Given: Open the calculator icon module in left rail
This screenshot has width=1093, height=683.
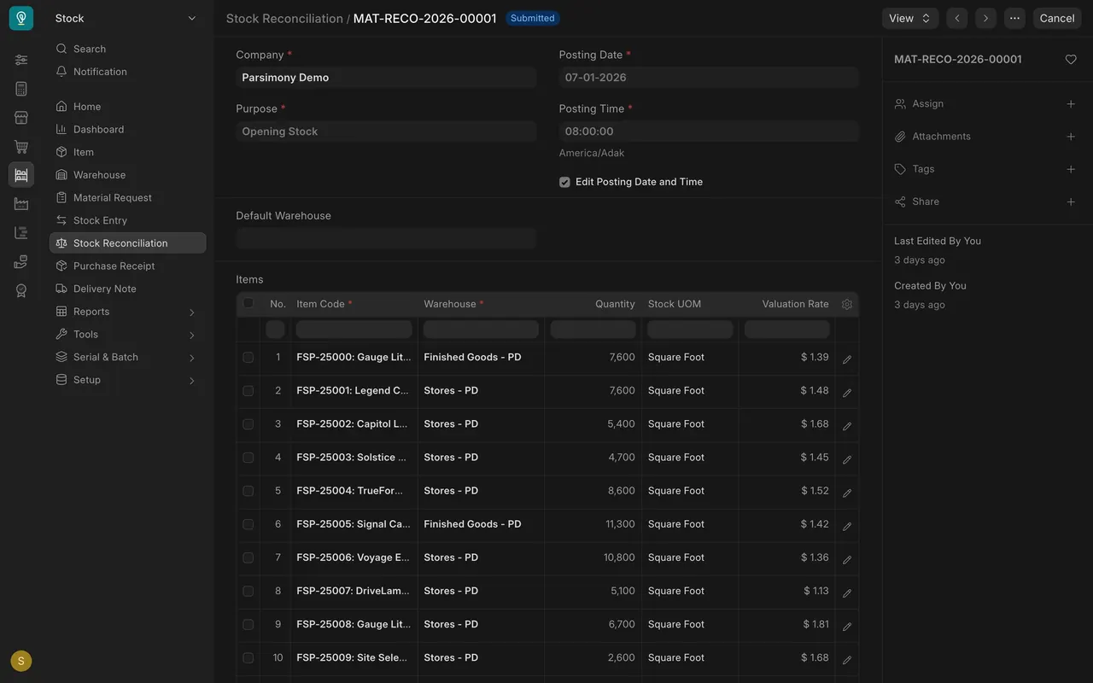Looking at the screenshot, I should pyautogui.click(x=21, y=89).
